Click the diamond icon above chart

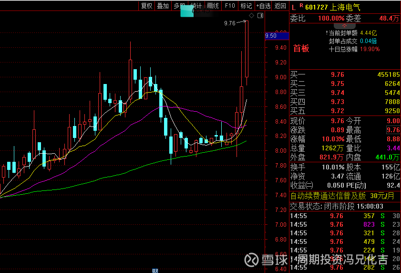tap(251, 16)
